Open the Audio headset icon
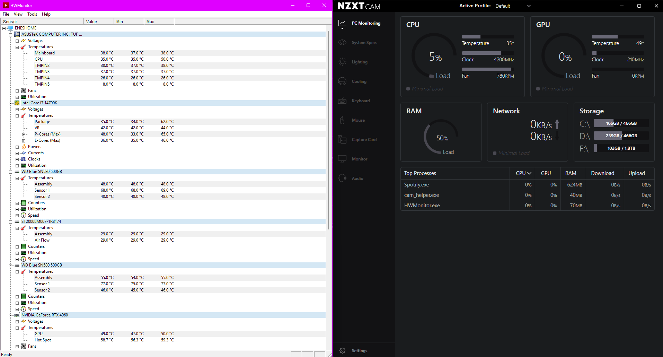Viewport: 663px width, 357px height. click(x=342, y=178)
